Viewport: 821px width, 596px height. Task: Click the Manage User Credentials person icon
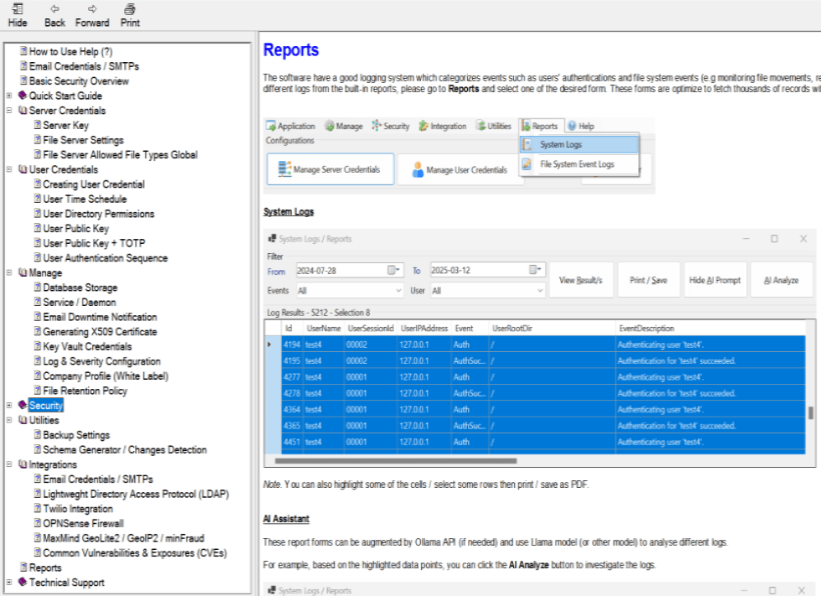tap(418, 169)
